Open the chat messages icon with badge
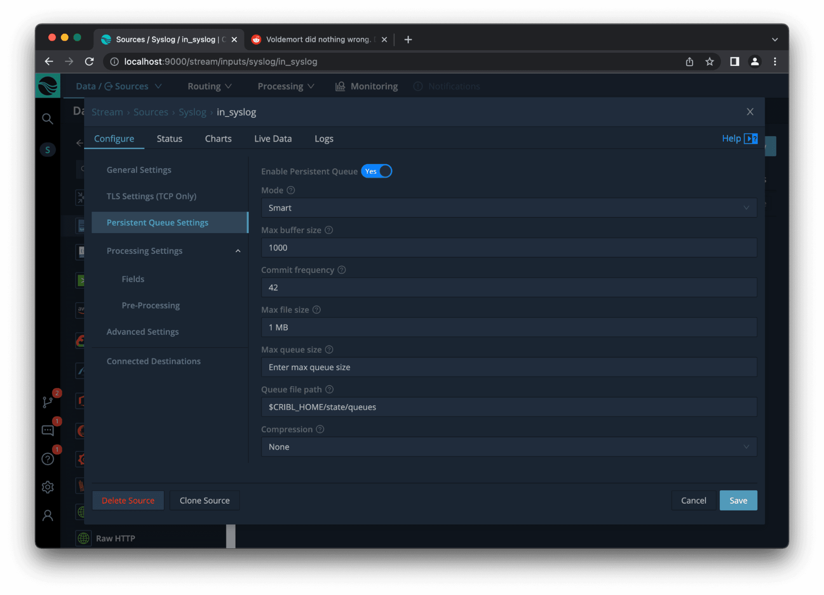Viewport: 824px width, 595px height. coord(47,431)
